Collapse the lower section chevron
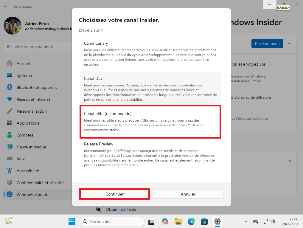303x228 pixels. pos(289,161)
